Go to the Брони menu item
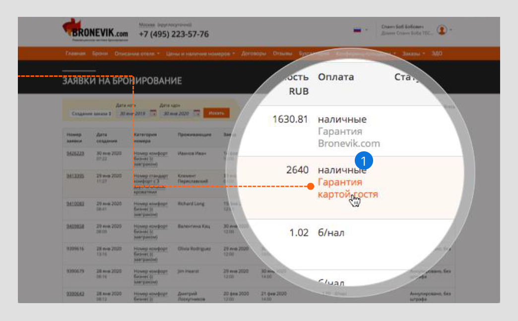 100,53
